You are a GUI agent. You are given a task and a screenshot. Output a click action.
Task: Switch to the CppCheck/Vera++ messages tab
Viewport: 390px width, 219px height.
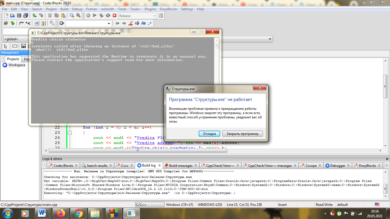[270, 165]
